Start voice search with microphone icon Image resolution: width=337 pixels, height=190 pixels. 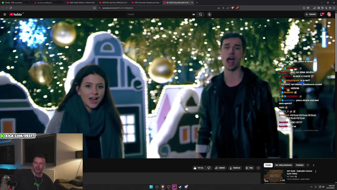coord(209,14)
